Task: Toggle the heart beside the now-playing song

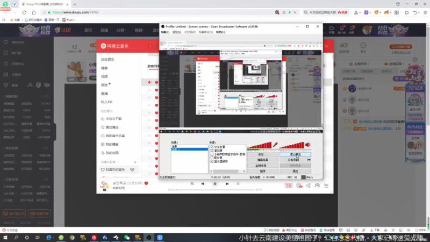Action: [146, 183]
